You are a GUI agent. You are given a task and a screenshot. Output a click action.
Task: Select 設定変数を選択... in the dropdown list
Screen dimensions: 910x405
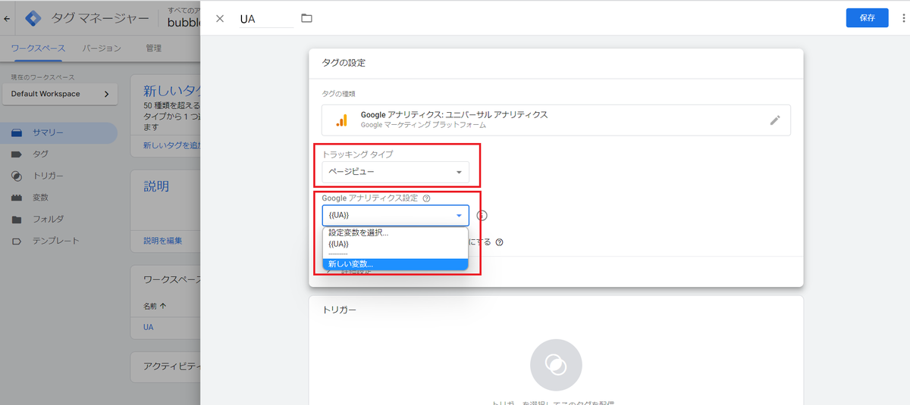[395, 232]
